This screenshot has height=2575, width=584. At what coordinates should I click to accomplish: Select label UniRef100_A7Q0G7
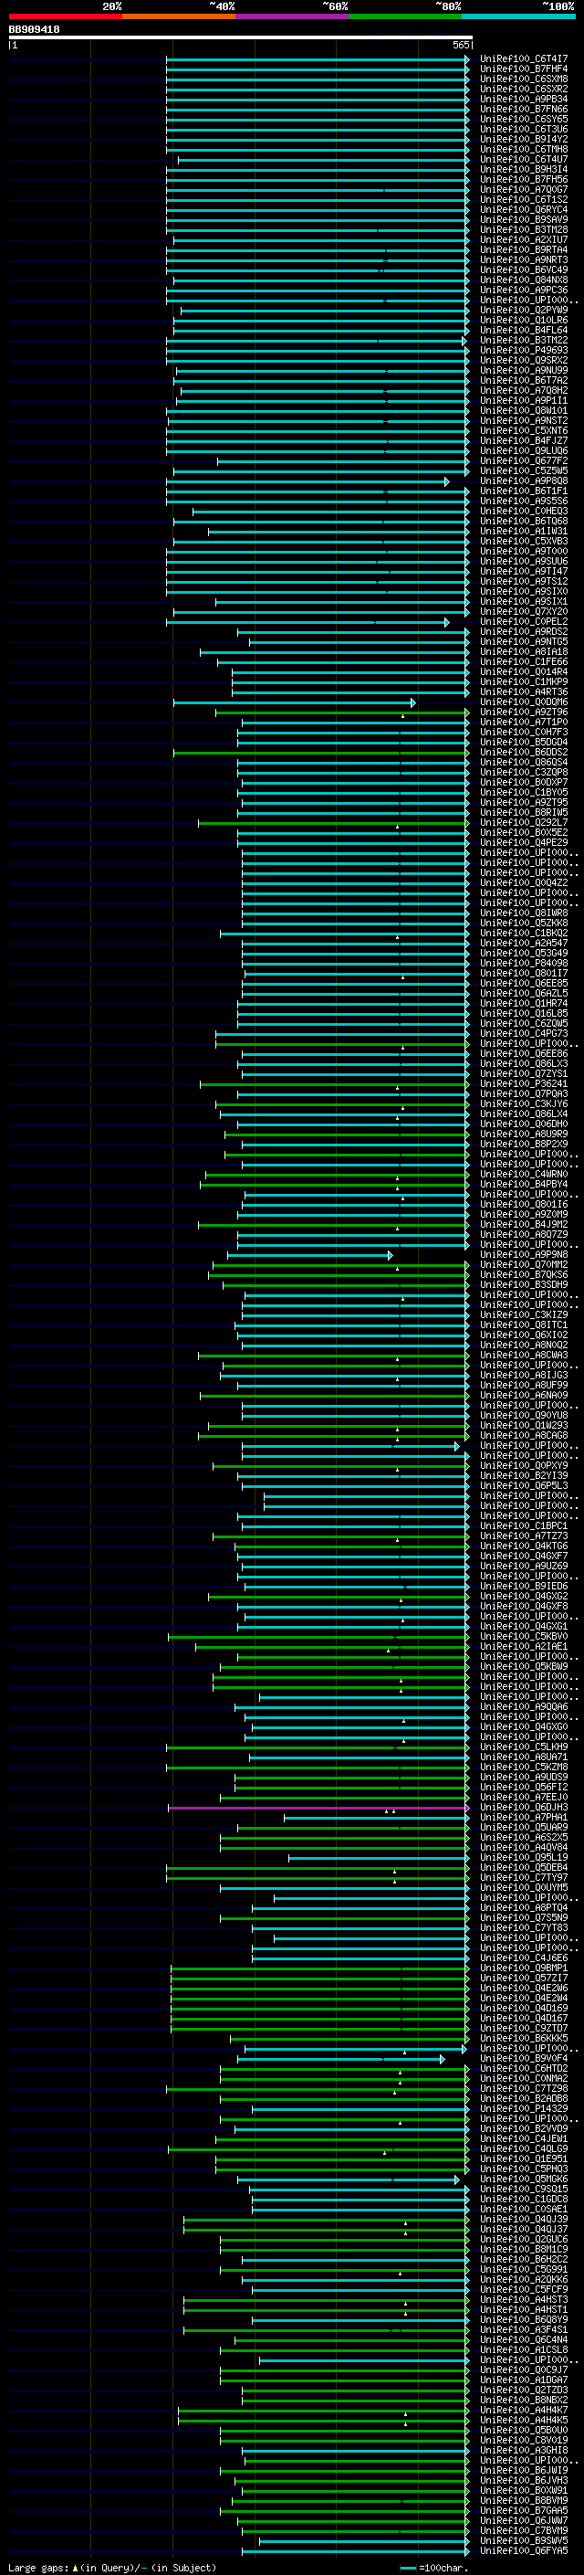[x=524, y=189]
